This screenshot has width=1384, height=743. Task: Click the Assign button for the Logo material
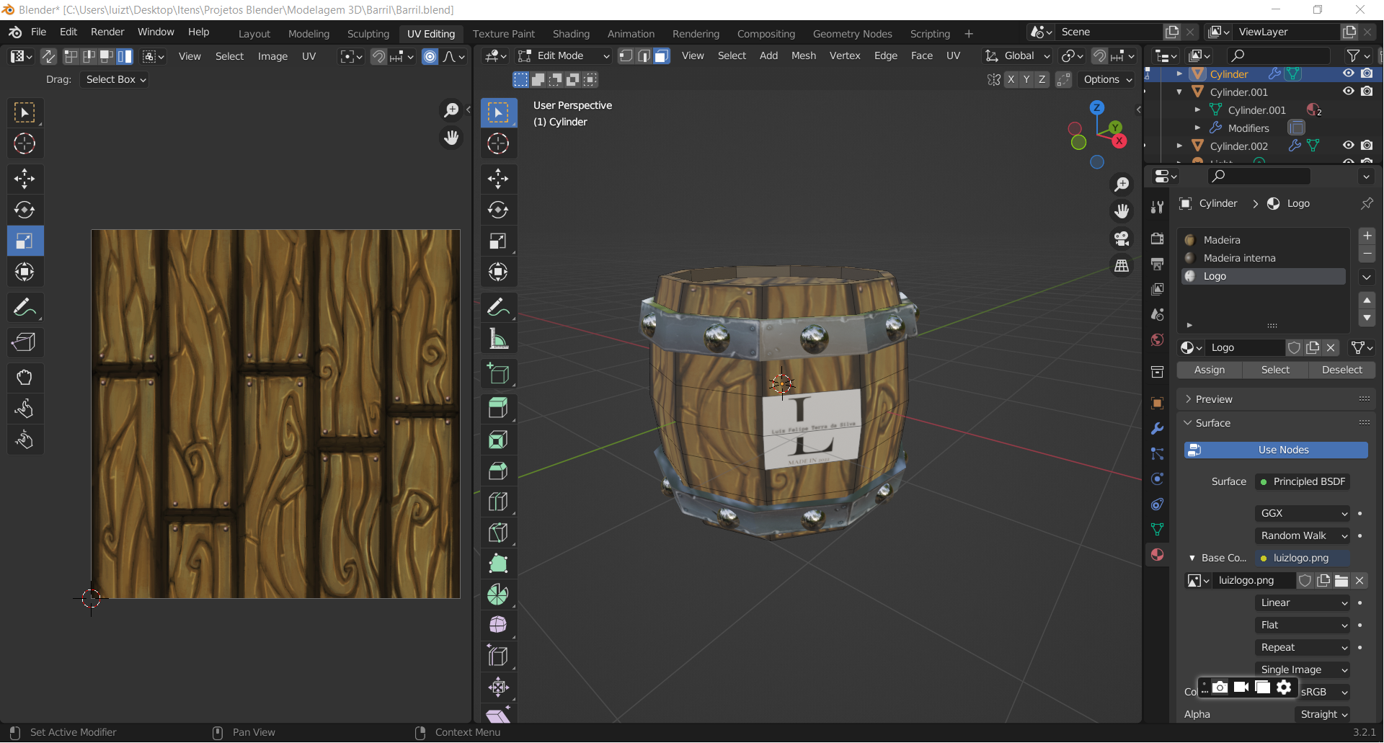[1209, 370]
